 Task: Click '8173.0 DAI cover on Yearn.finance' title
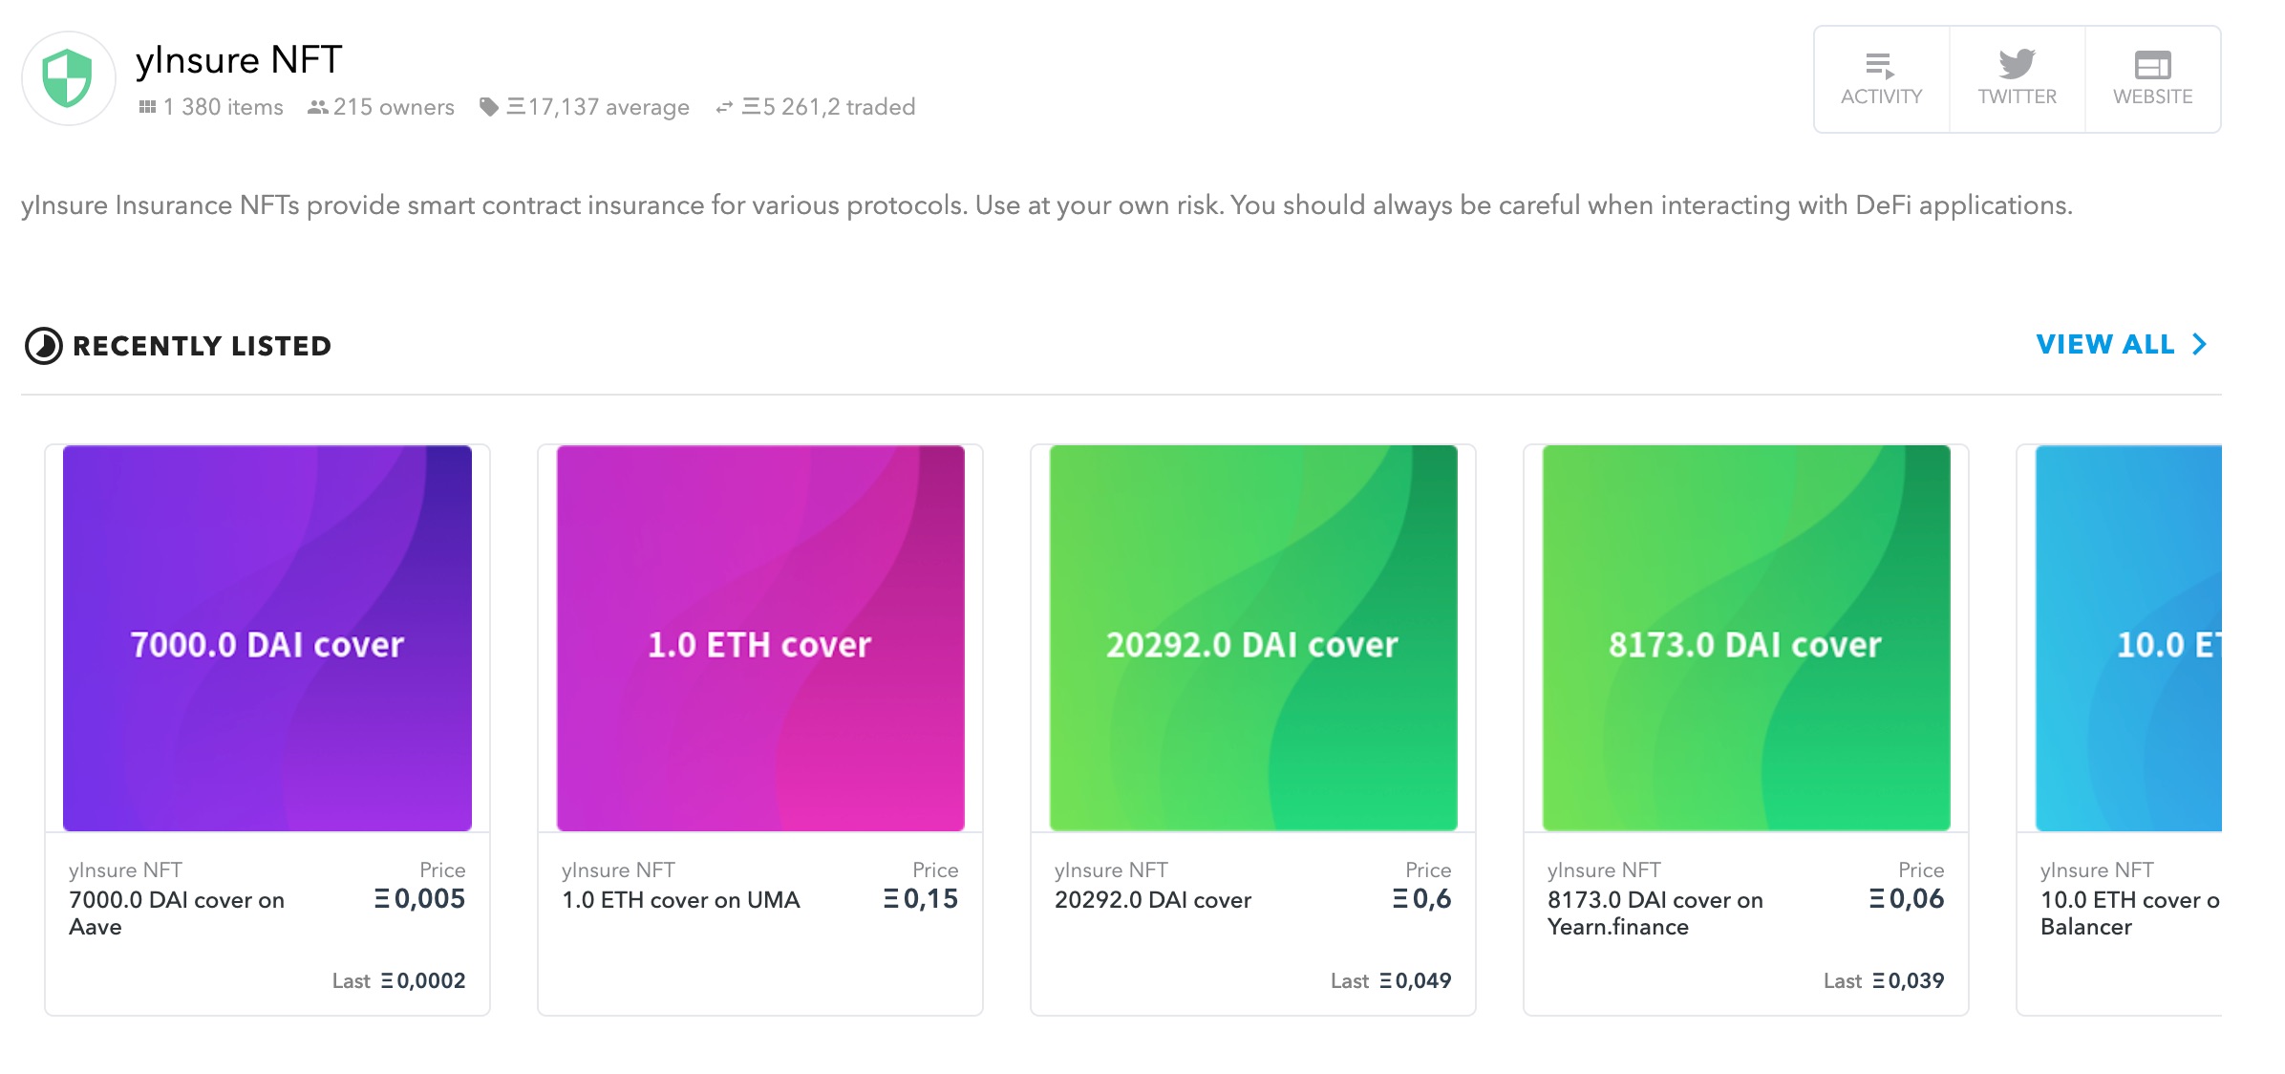click(1655, 913)
